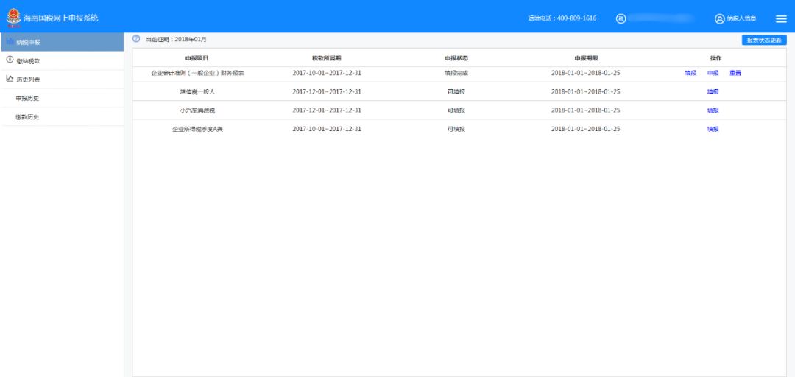Click the filing deadline of 小汽车消费税 row

point(586,110)
